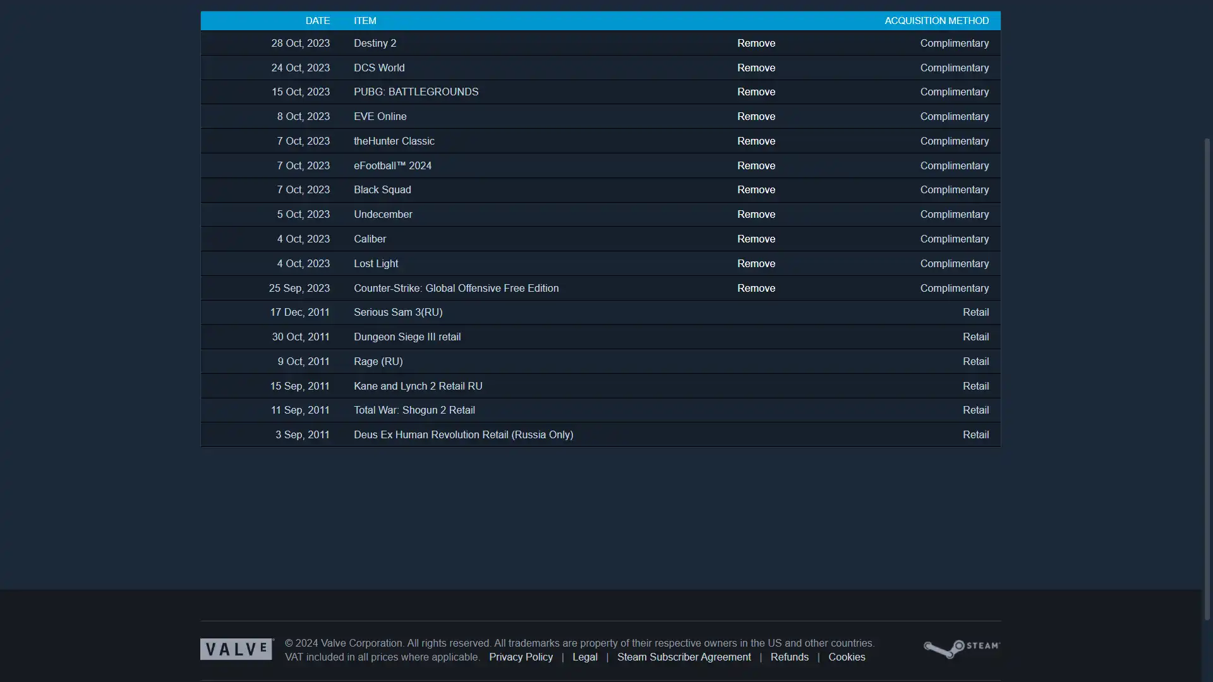Viewport: 1213px width, 682px height.
Task: Select the DCS World item name
Action: (379, 68)
